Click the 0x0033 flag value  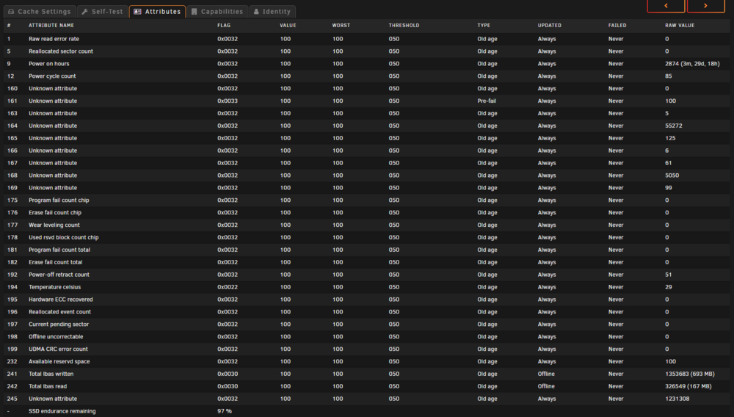(228, 101)
